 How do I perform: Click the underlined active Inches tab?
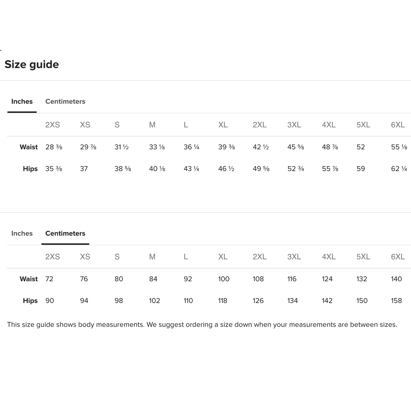point(22,101)
